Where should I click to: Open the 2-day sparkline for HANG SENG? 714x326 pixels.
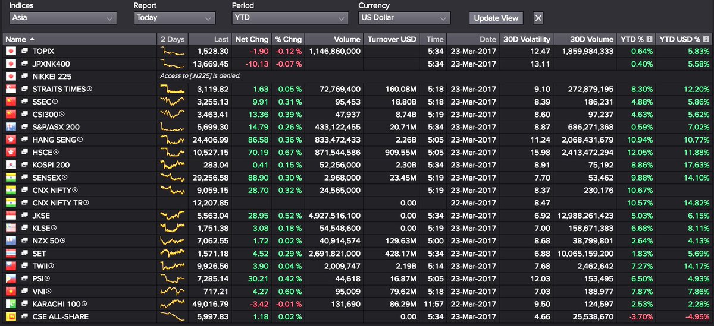coord(173,140)
